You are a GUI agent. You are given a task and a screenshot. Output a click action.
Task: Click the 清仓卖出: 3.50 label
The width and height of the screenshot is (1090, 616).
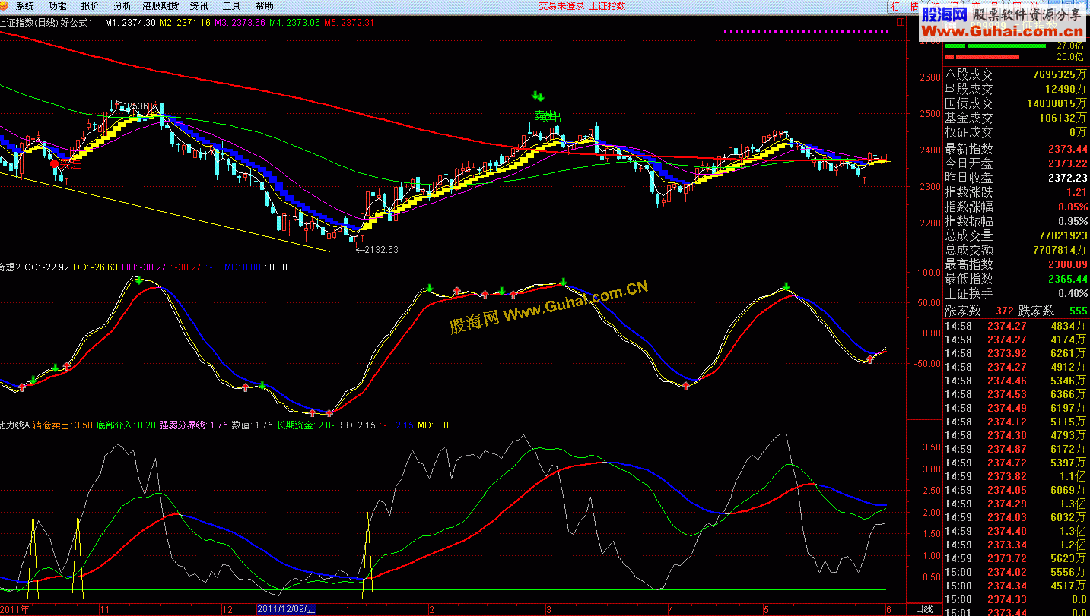[62, 425]
